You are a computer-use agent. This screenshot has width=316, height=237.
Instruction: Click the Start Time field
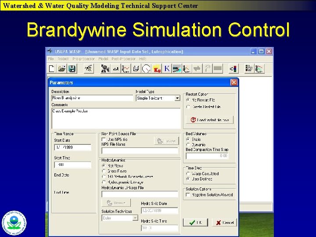[x=72, y=165]
